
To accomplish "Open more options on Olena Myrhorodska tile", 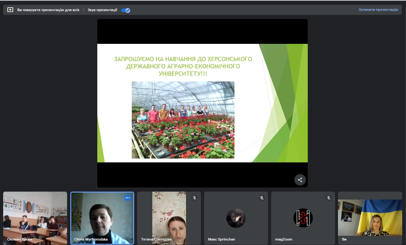I will click(127, 198).
